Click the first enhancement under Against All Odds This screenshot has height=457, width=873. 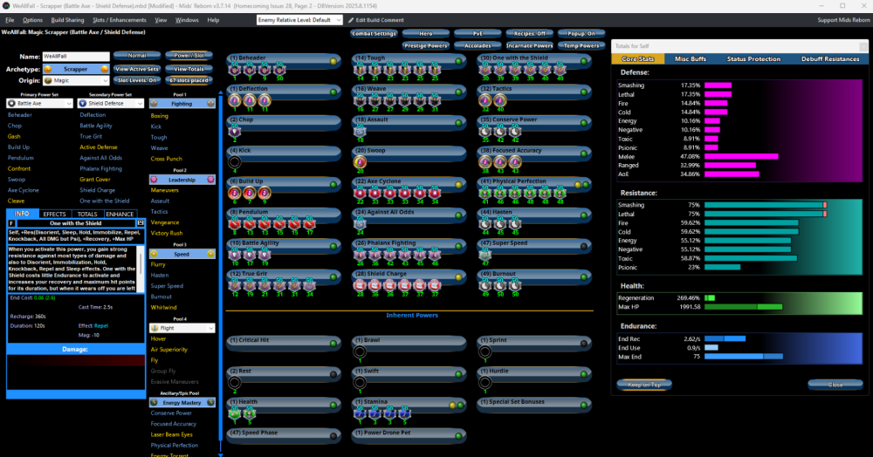pyautogui.click(x=360, y=222)
